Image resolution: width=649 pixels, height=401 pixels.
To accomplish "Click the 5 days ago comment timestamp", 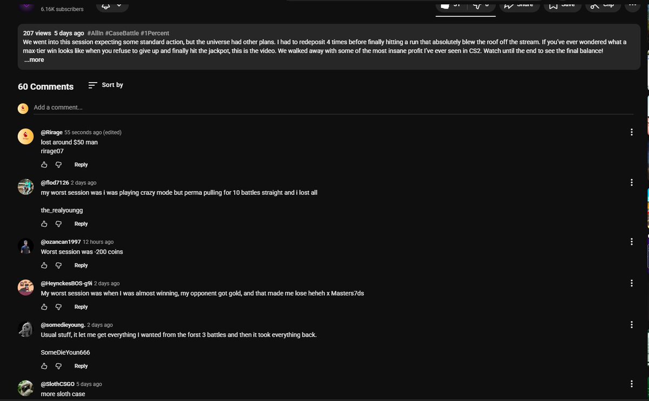I will 89,384.
